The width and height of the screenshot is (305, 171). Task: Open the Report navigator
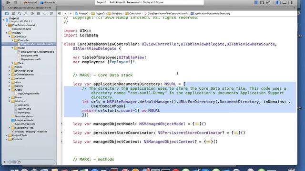click(x=51, y=14)
